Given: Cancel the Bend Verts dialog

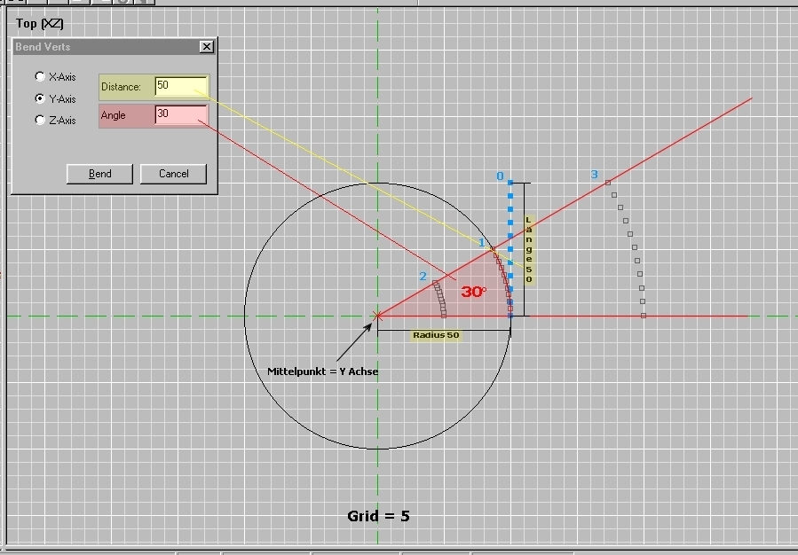Looking at the screenshot, I should tap(173, 174).
